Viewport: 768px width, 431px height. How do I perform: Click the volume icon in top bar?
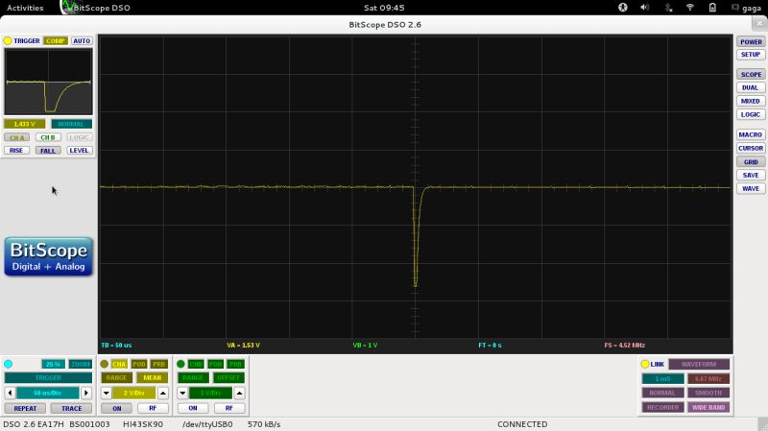click(x=645, y=8)
